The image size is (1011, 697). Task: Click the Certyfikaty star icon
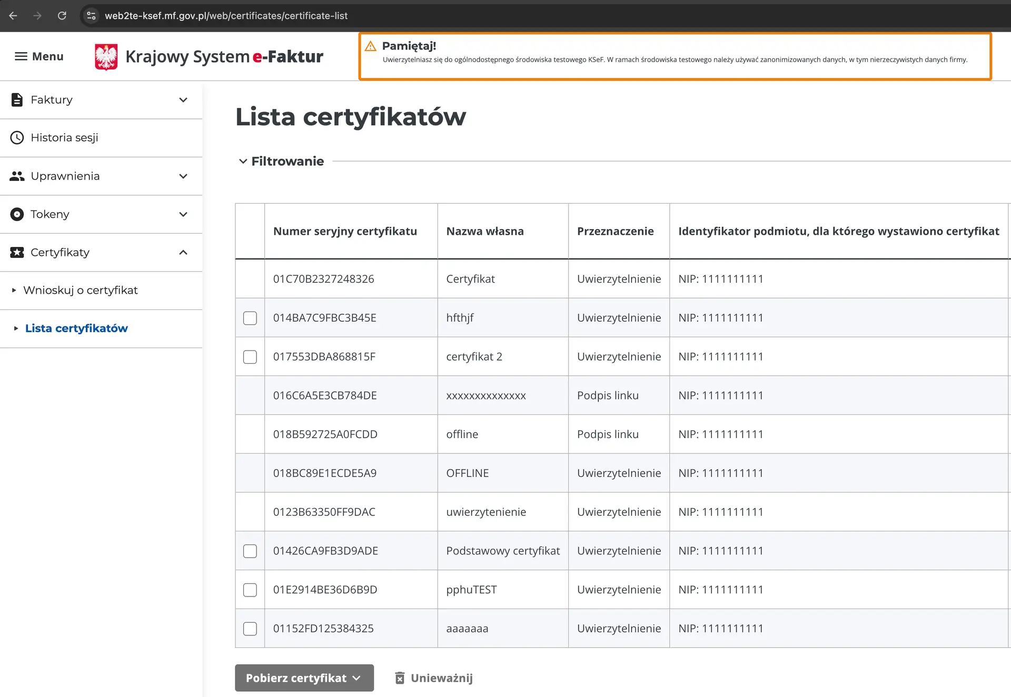pyautogui.click(x=16, y=252)
